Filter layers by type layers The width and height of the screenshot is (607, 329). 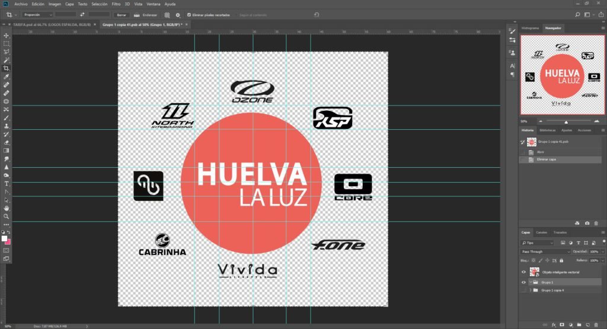point(579,242)
